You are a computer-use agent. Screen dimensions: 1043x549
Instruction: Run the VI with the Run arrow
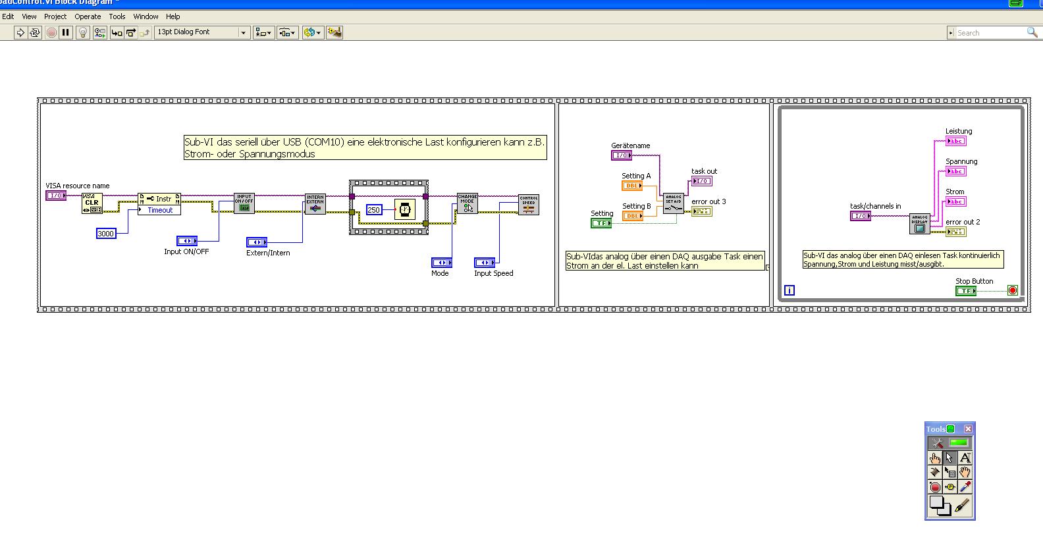click(x=20, y=32)
